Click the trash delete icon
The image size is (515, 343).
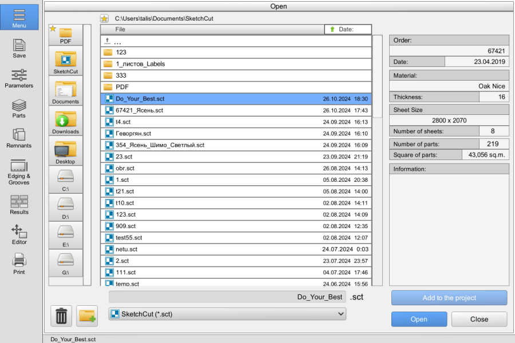(x=61, y=316)
